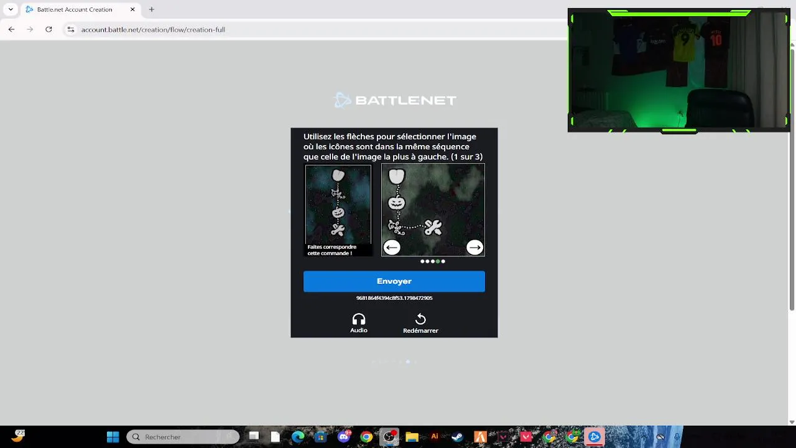
Task: Open Steam from taskbar
Action: (457, 437)
